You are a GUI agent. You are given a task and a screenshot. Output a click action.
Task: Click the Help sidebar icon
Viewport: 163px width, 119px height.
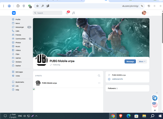point(13,90)
